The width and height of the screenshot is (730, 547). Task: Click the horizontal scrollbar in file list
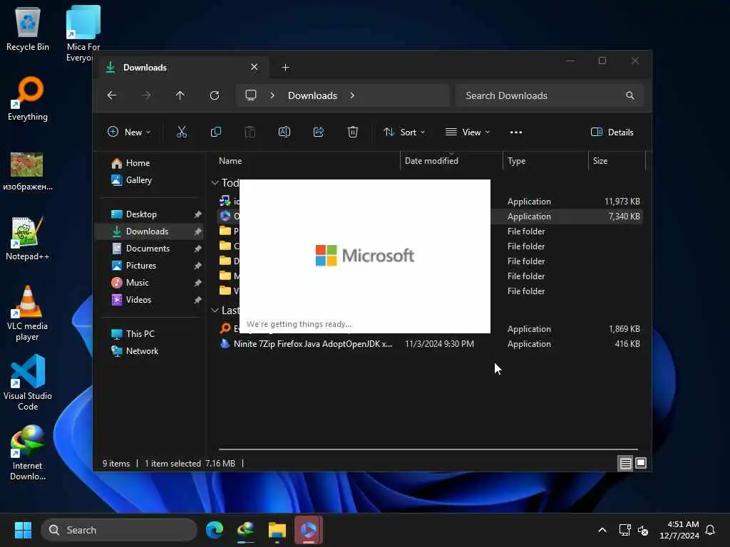[428, 449]
